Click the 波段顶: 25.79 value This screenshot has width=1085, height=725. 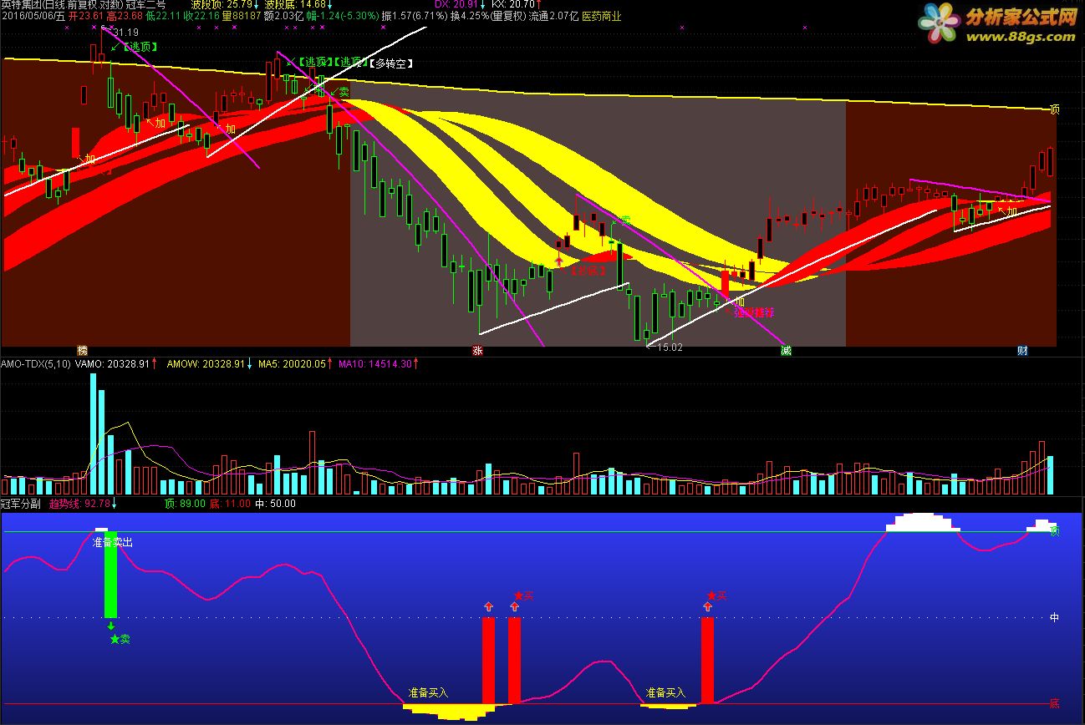click(x=221, y=5)
